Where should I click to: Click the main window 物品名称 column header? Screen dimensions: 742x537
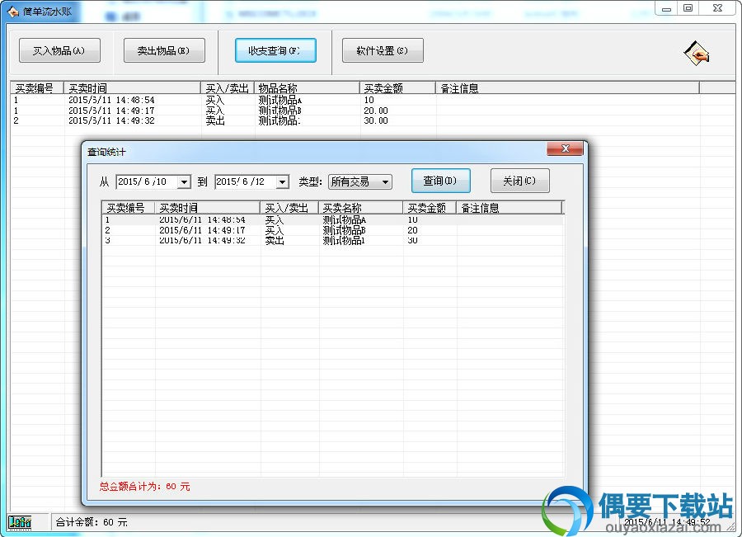coord(307,88)
